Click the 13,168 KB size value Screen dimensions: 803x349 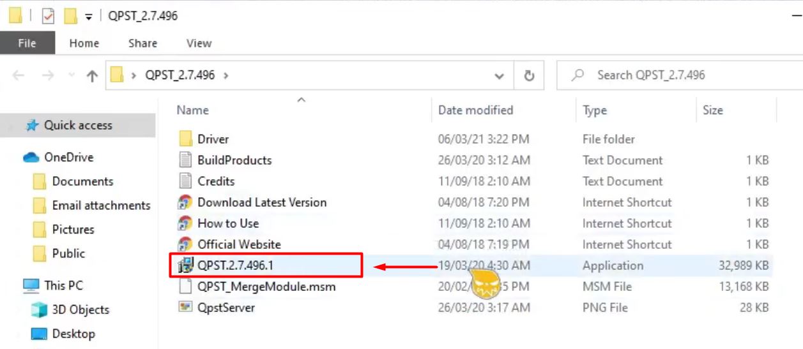click(744, 286)
